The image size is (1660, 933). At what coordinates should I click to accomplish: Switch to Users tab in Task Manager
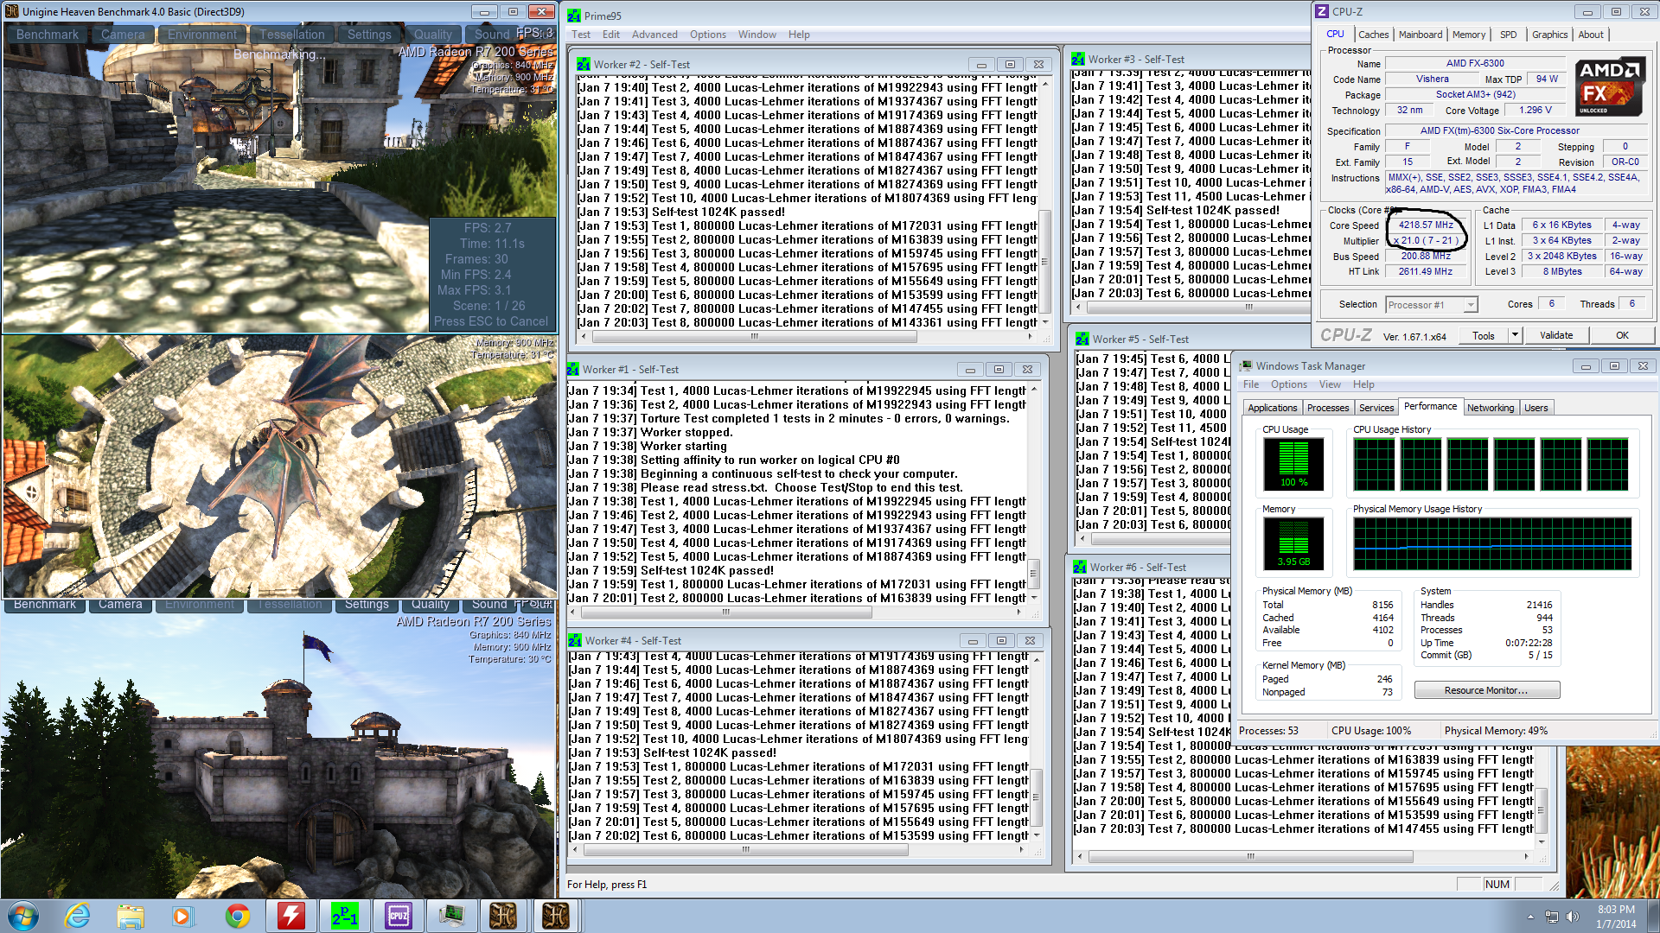pyautogui.click(x=1536, y=408)
